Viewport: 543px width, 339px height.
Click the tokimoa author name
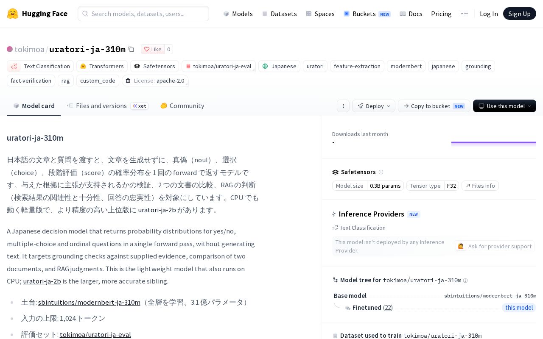click(x=29, y=49)
